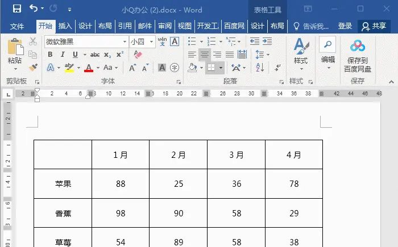Open the 邮件 ribbon tab
The image size is (398, 247).
145,26
